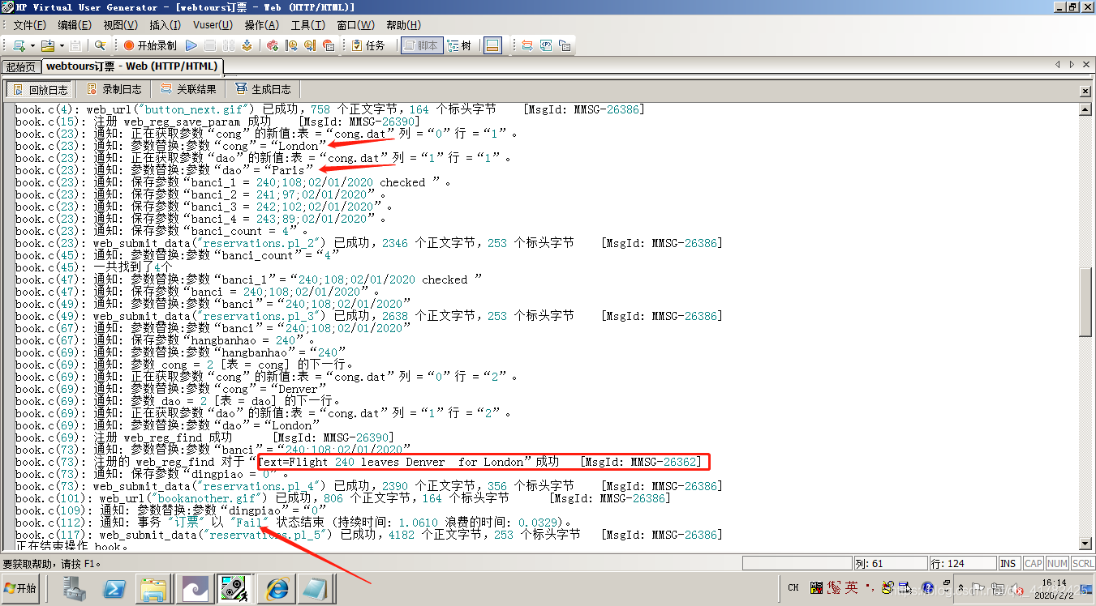Switch to 生成日志 generation log tab

click(x=263, y=89)
